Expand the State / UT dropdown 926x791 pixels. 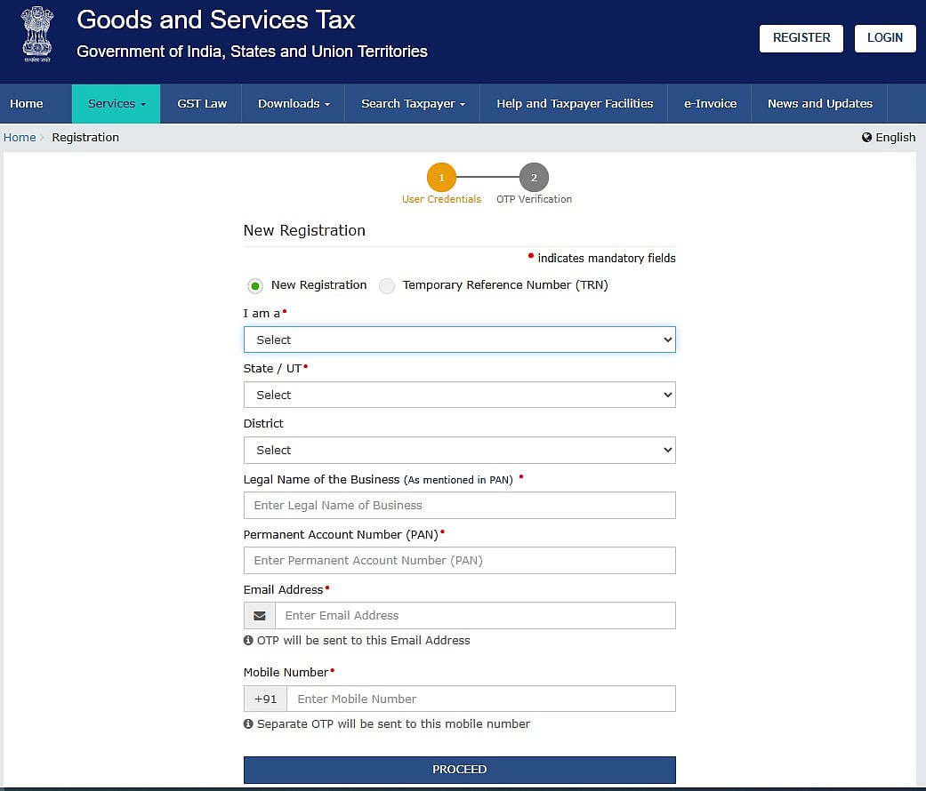click(459, 395)
